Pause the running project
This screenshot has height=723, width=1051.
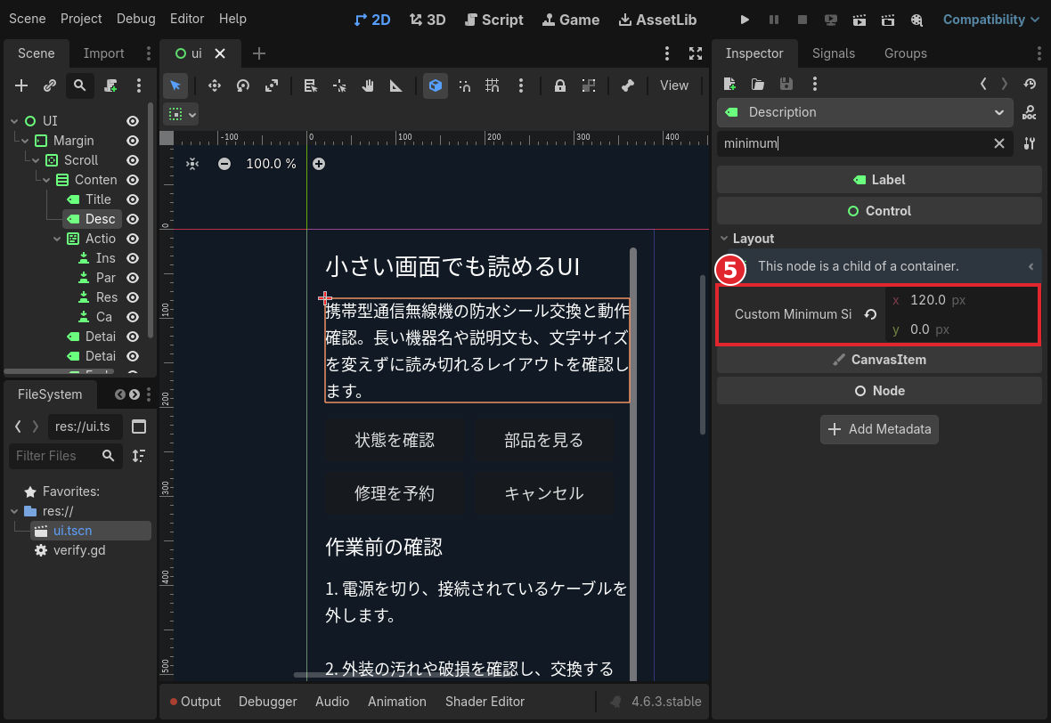tap(773, 20)
